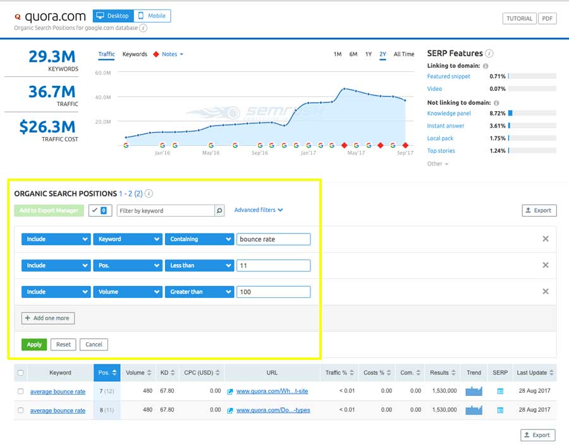Select the Keywords chart tab
Screen dimensions: 569x447
tap(135, 54)
